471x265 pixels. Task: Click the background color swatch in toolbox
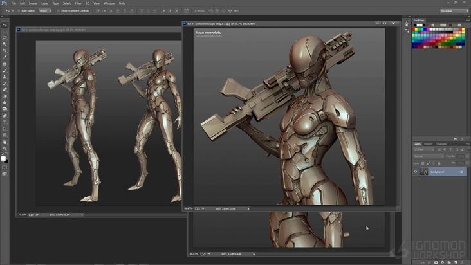6,161
